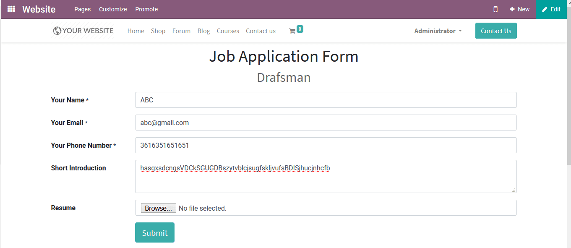This screenshot has width=571, height=248.
Task: Open the Customize dropdown menu
Action: point(112,9)
